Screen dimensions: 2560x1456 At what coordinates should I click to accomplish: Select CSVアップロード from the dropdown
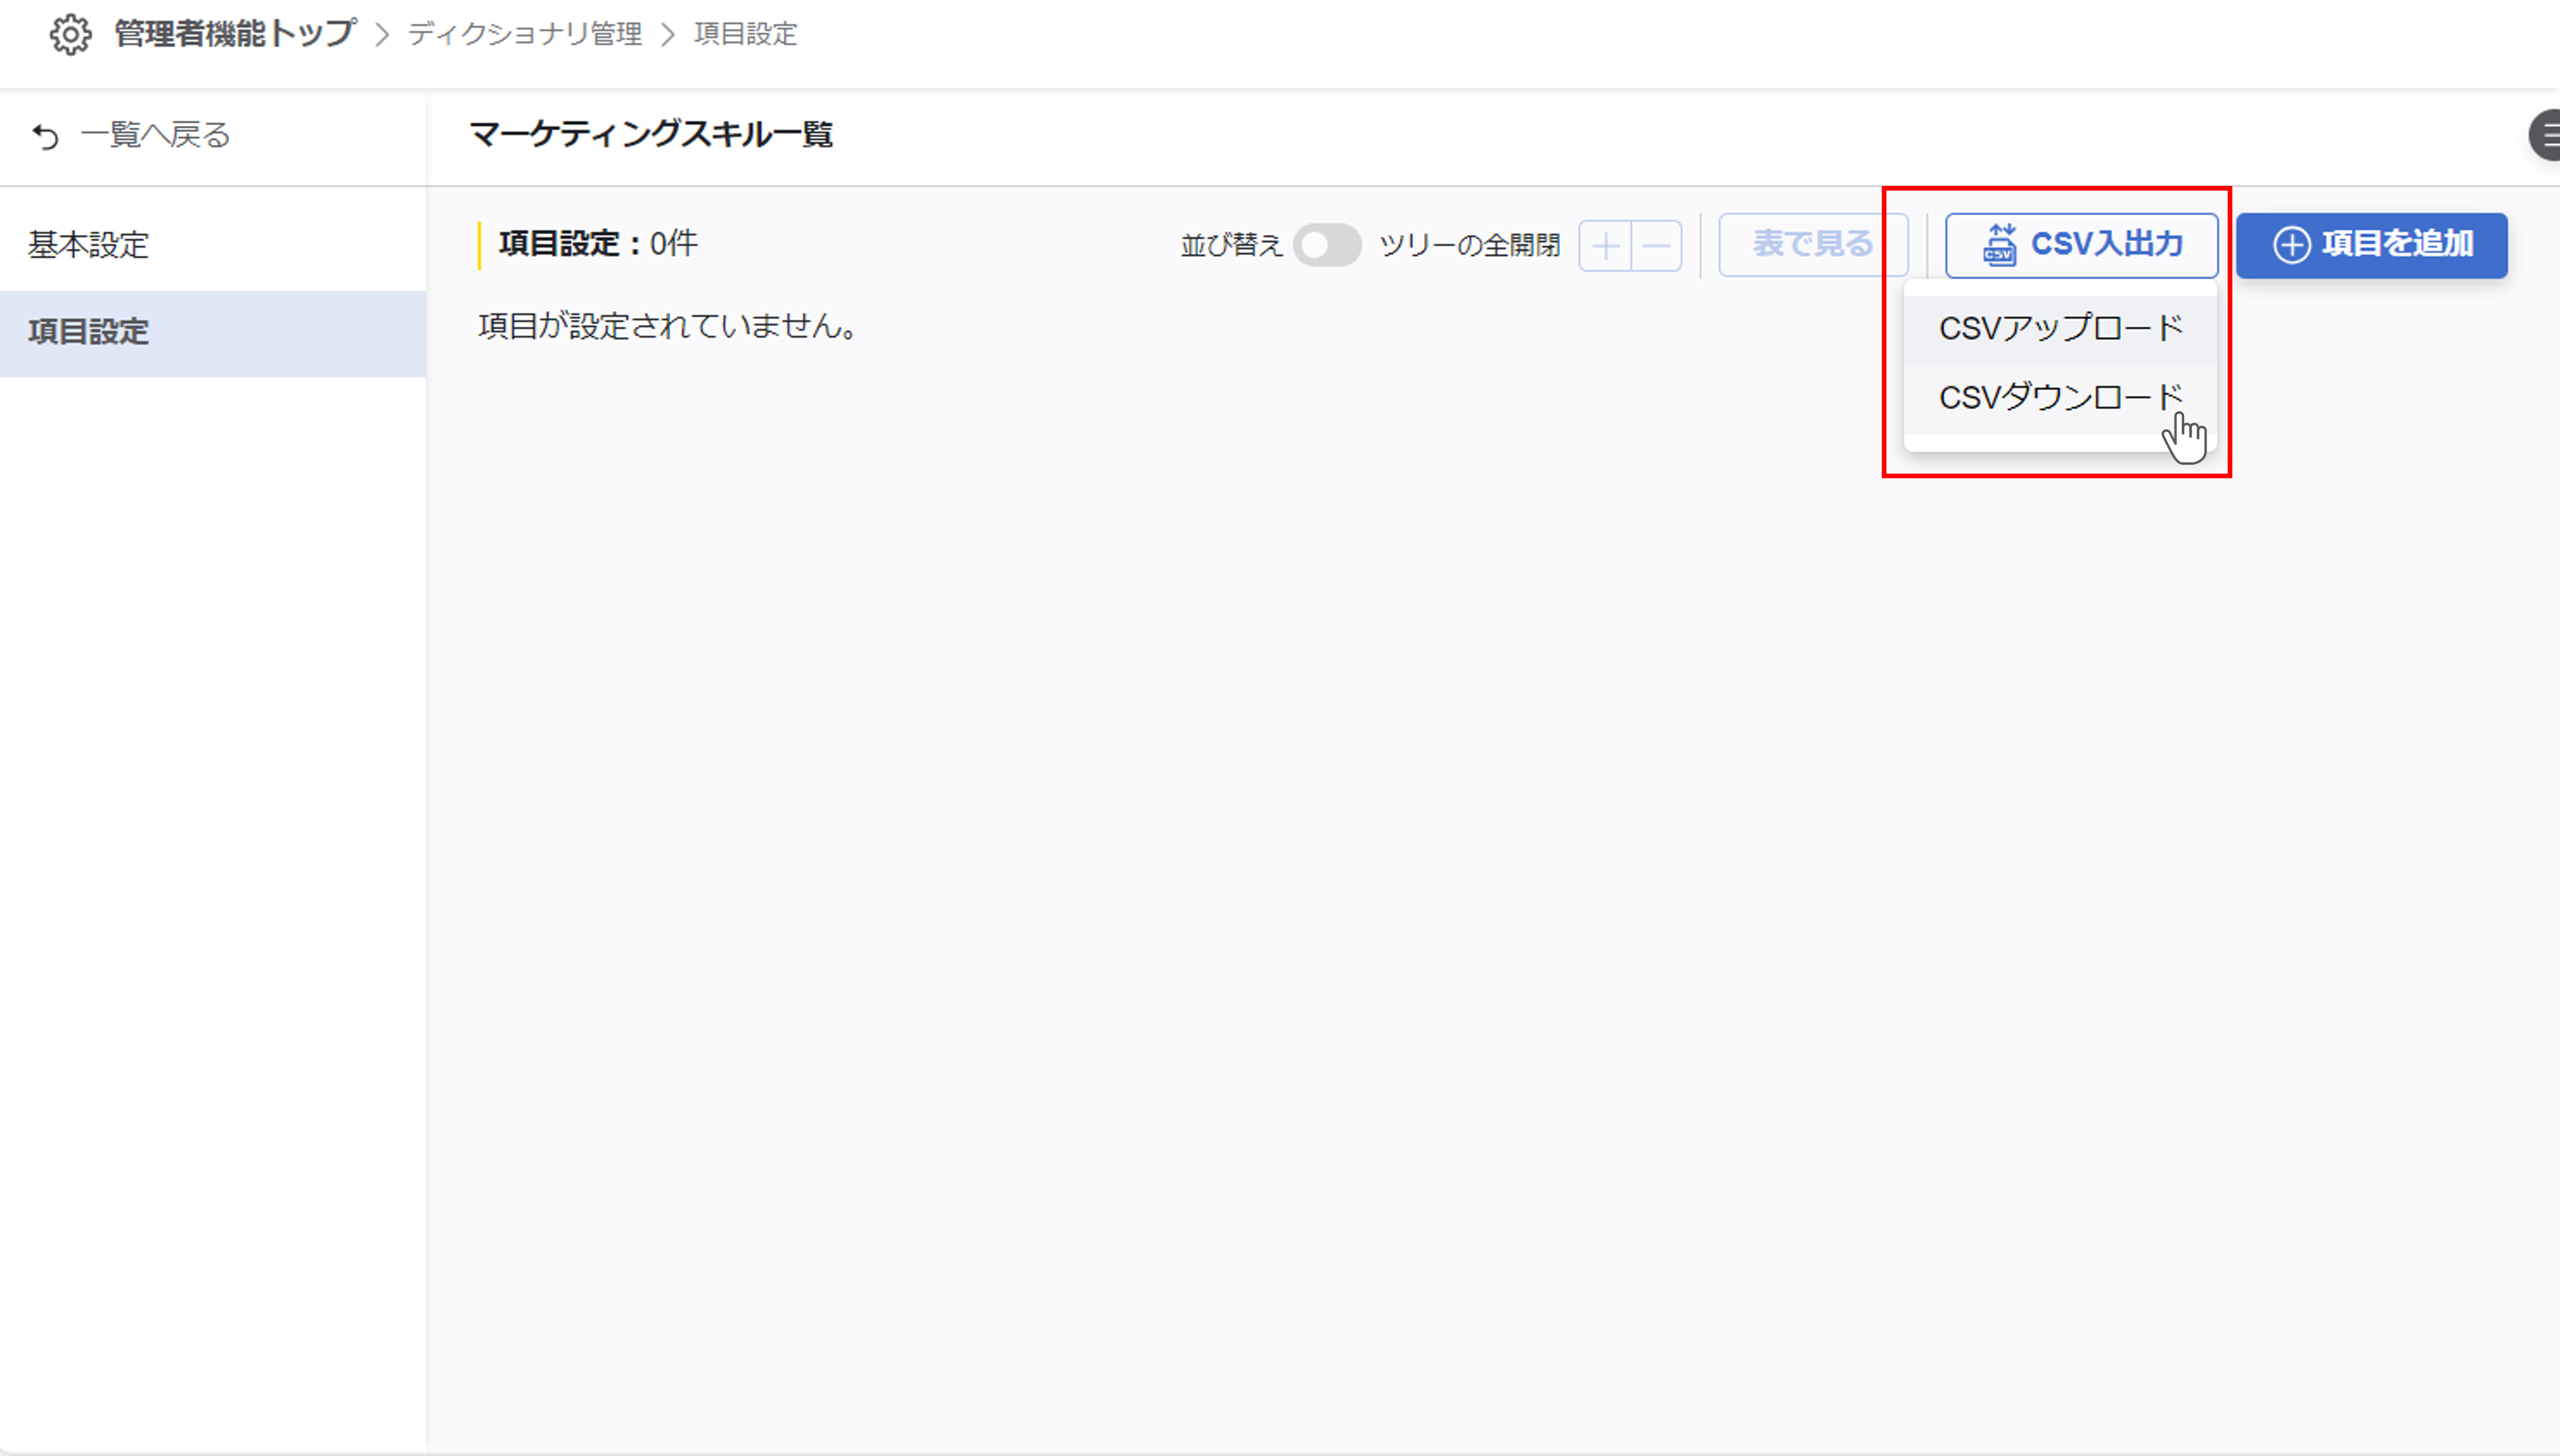tap(2060, 329)
